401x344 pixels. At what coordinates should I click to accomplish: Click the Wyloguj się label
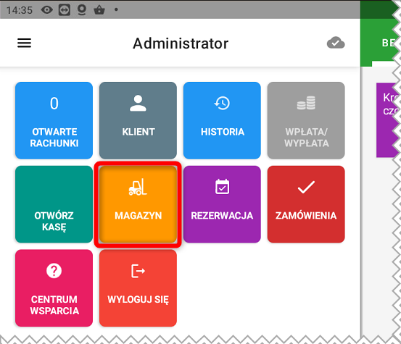coord(138,299)
